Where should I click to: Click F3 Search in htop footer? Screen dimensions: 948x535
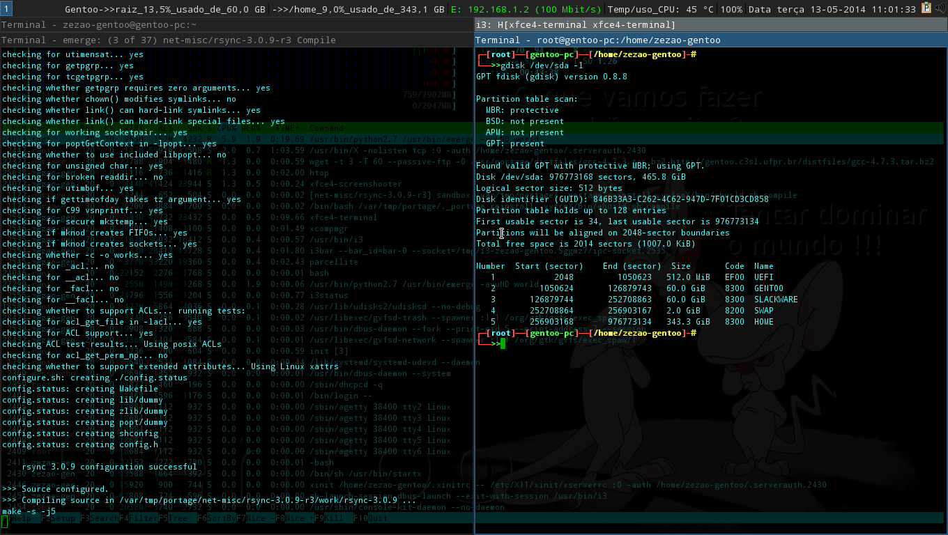click(100, 518)
